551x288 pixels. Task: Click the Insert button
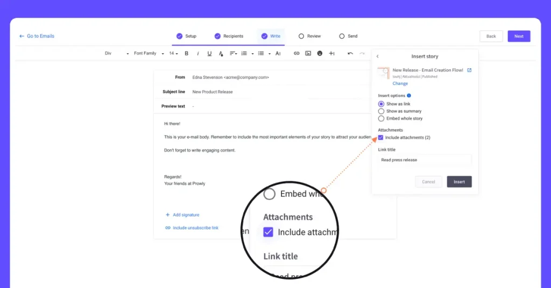click(x=459, y=182)
